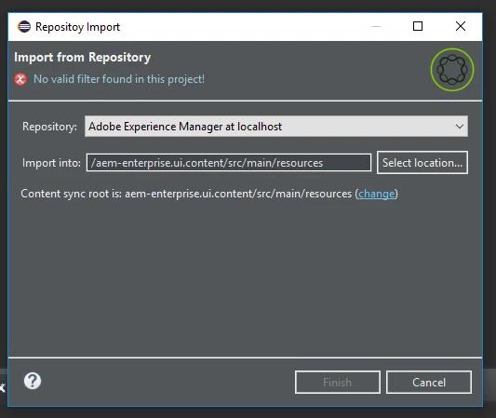Click the 'Import from Repository' heading
Viewport: 496px width, 418px height.
click(83, 58)
